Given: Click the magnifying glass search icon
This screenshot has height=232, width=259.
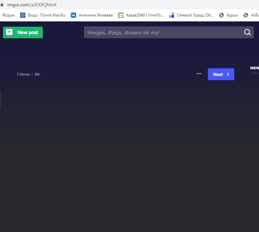Looking at the screenshot, I should [247, 32].
